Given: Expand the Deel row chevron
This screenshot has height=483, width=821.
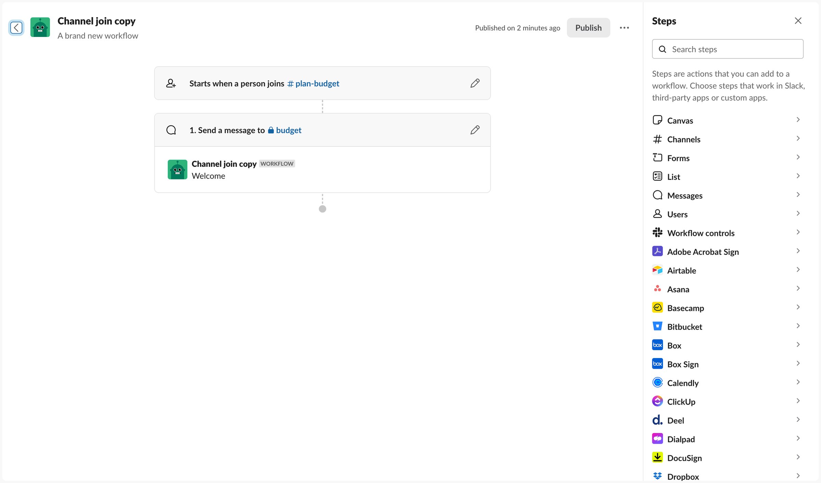Looking at the screenshot, I should click(x=798, y=419).
